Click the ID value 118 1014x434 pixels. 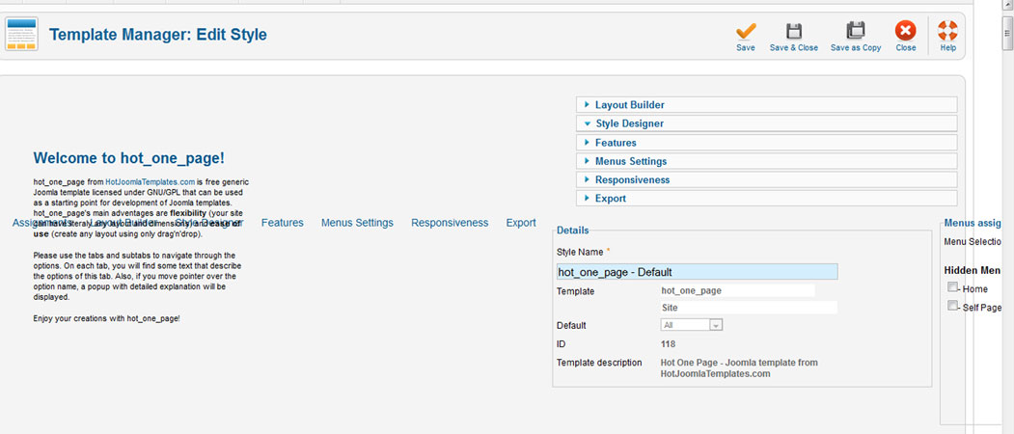click(x=668, y=344)
